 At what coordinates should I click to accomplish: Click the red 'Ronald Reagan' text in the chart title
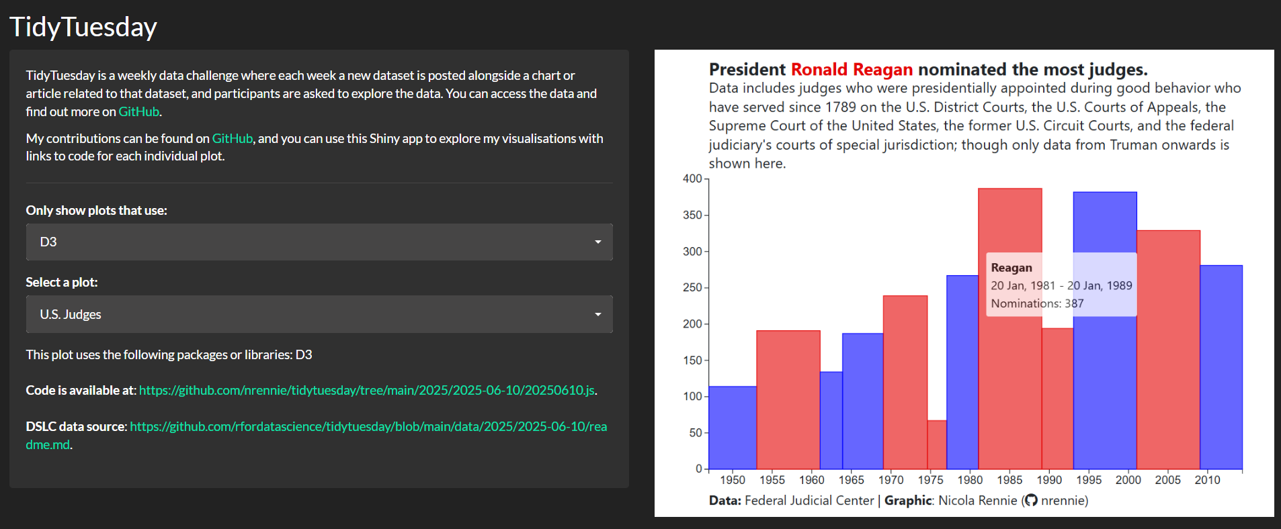click(x=852, y=69)
